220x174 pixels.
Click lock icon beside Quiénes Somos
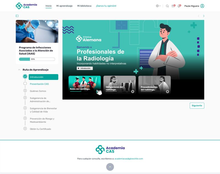(25, 91)
